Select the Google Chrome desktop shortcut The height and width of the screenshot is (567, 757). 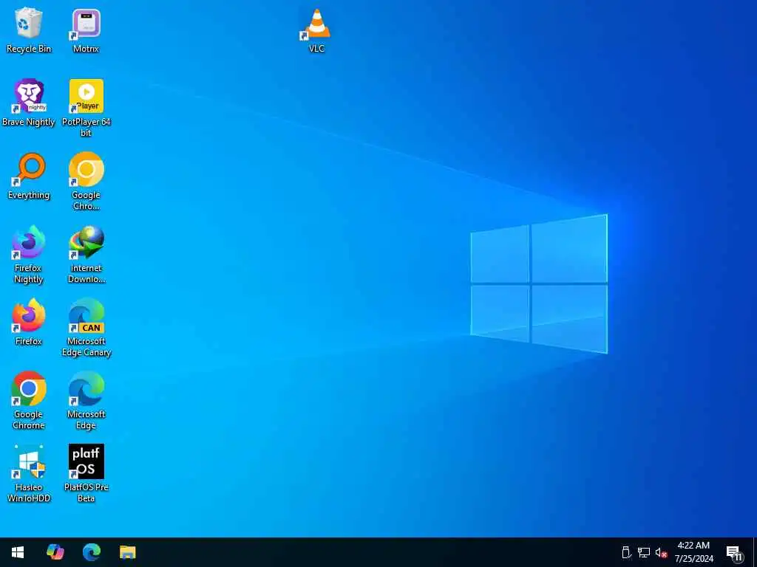[29, 401]
